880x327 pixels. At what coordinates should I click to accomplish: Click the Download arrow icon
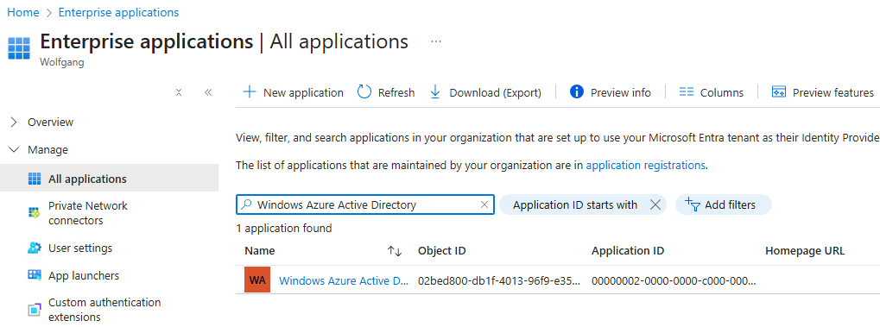point(435,92)
